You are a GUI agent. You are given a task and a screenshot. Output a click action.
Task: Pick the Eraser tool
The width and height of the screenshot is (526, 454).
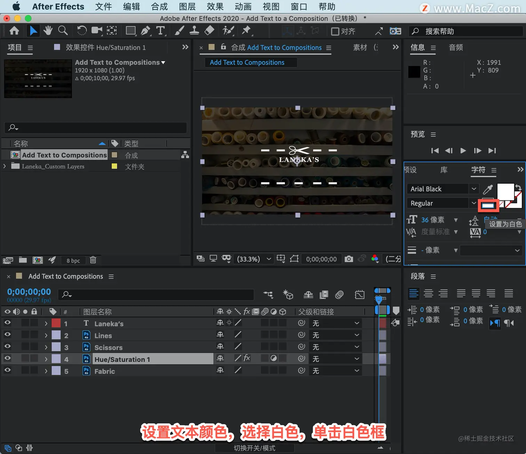coord(209,31)
